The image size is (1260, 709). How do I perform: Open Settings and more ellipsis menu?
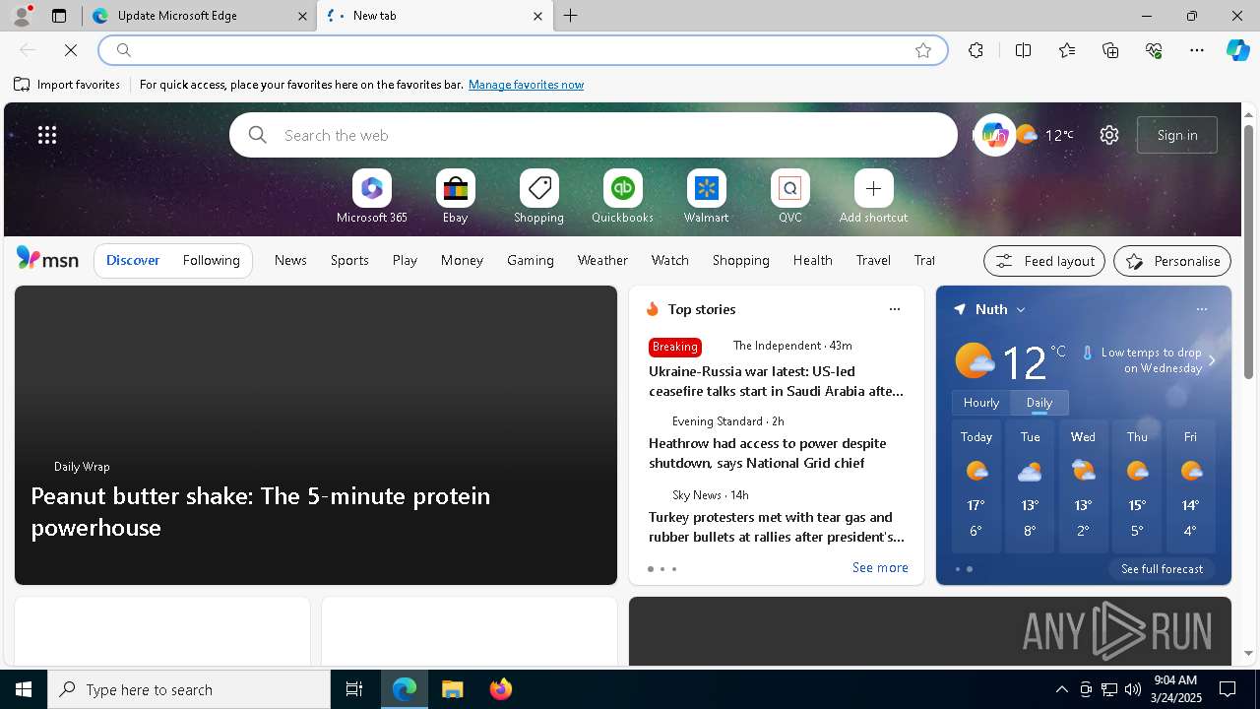pyautogui.click(x=1197, y=50)
